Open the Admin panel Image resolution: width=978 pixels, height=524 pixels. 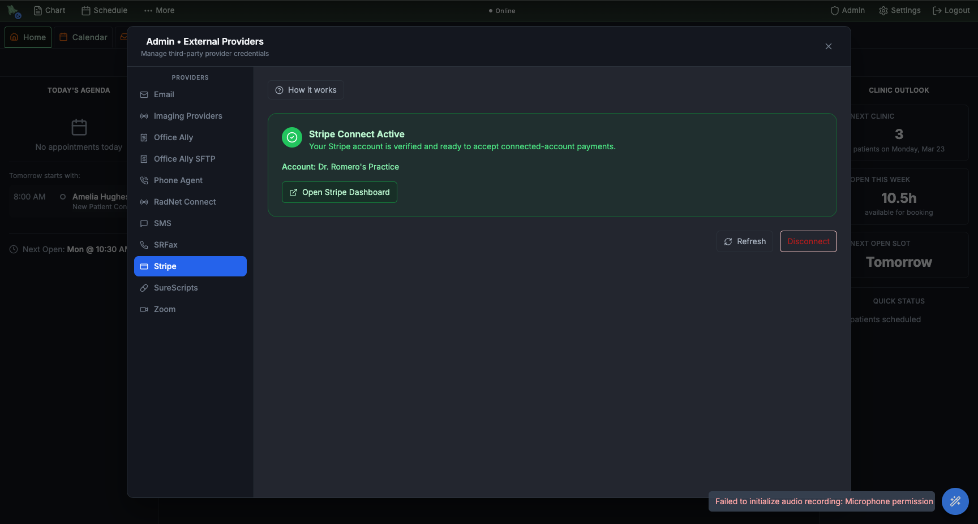tap(847, 11)
